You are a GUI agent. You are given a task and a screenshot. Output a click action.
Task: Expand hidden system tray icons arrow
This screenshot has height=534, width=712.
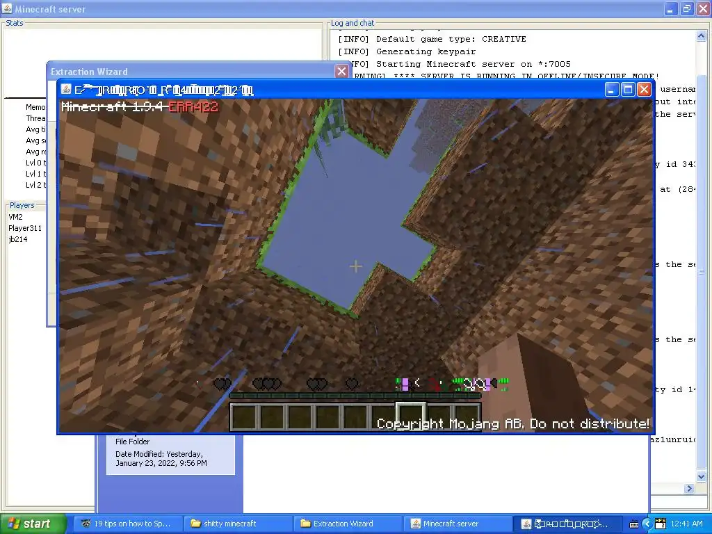coord(647,524)
